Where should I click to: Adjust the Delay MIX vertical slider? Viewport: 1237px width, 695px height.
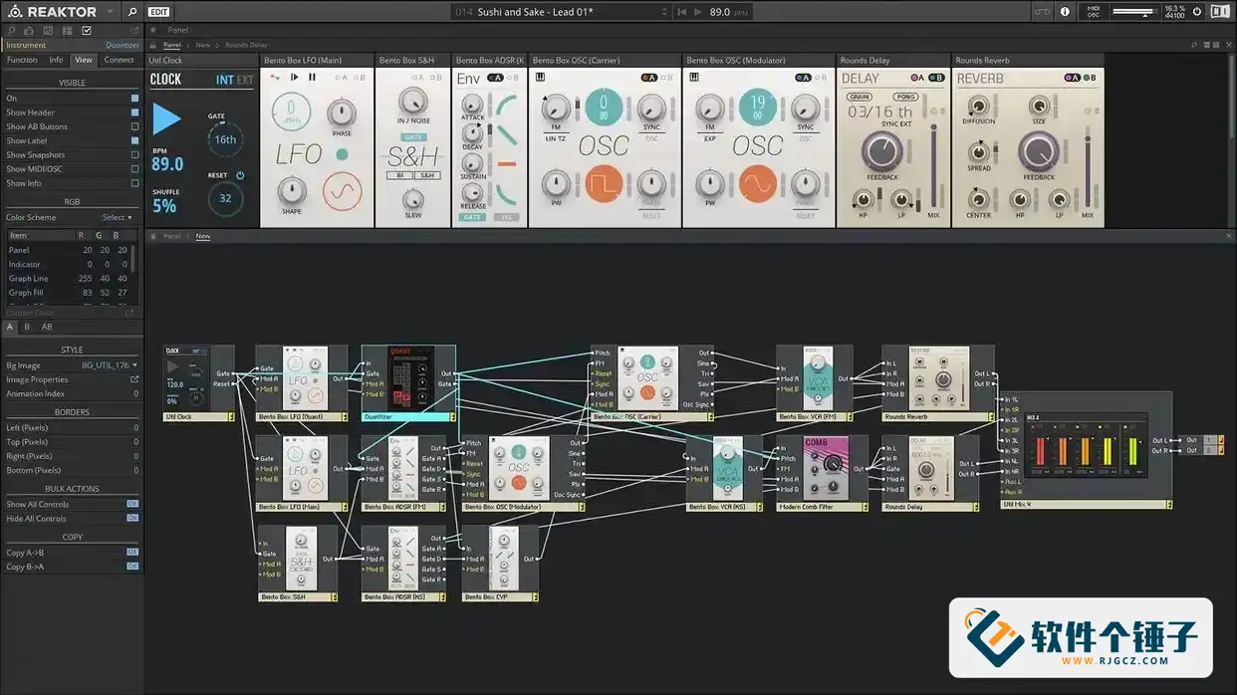pos(933,167)
